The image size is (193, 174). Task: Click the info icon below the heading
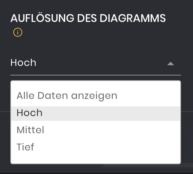point(18,33)
